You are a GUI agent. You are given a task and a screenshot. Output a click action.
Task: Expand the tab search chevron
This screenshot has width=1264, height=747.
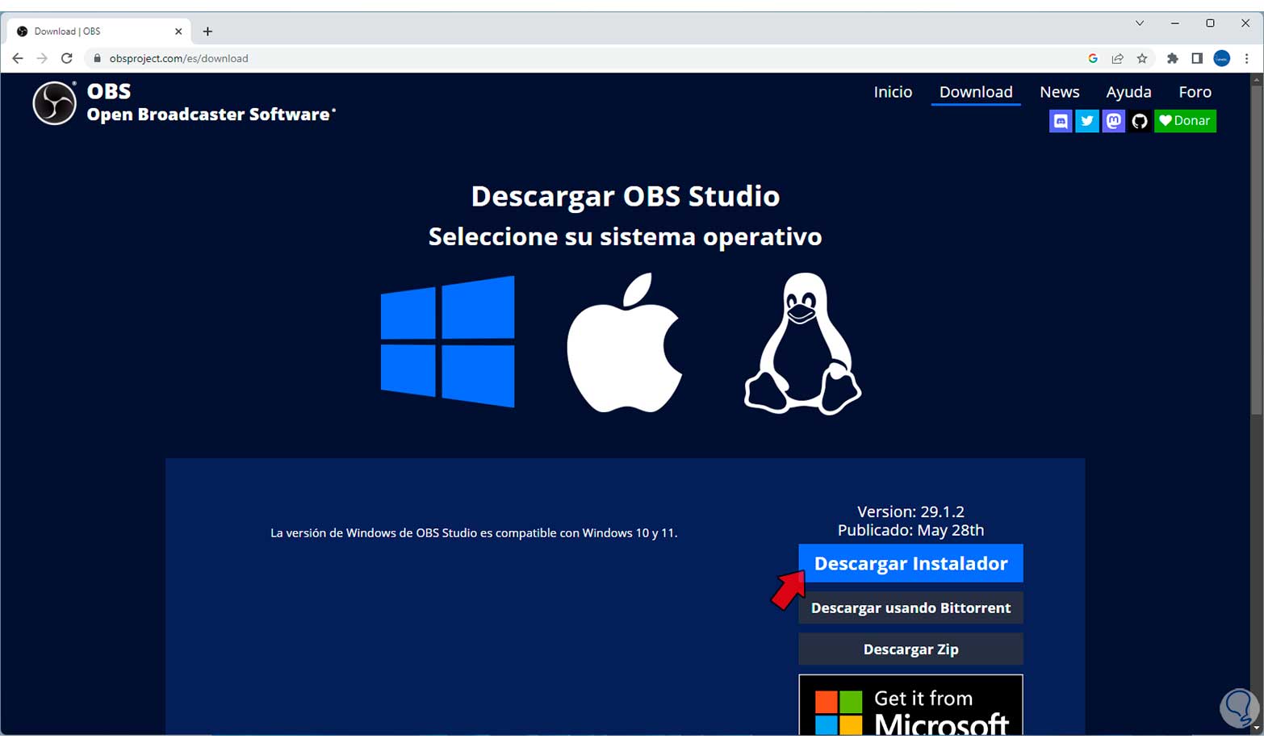[1140, 23]
